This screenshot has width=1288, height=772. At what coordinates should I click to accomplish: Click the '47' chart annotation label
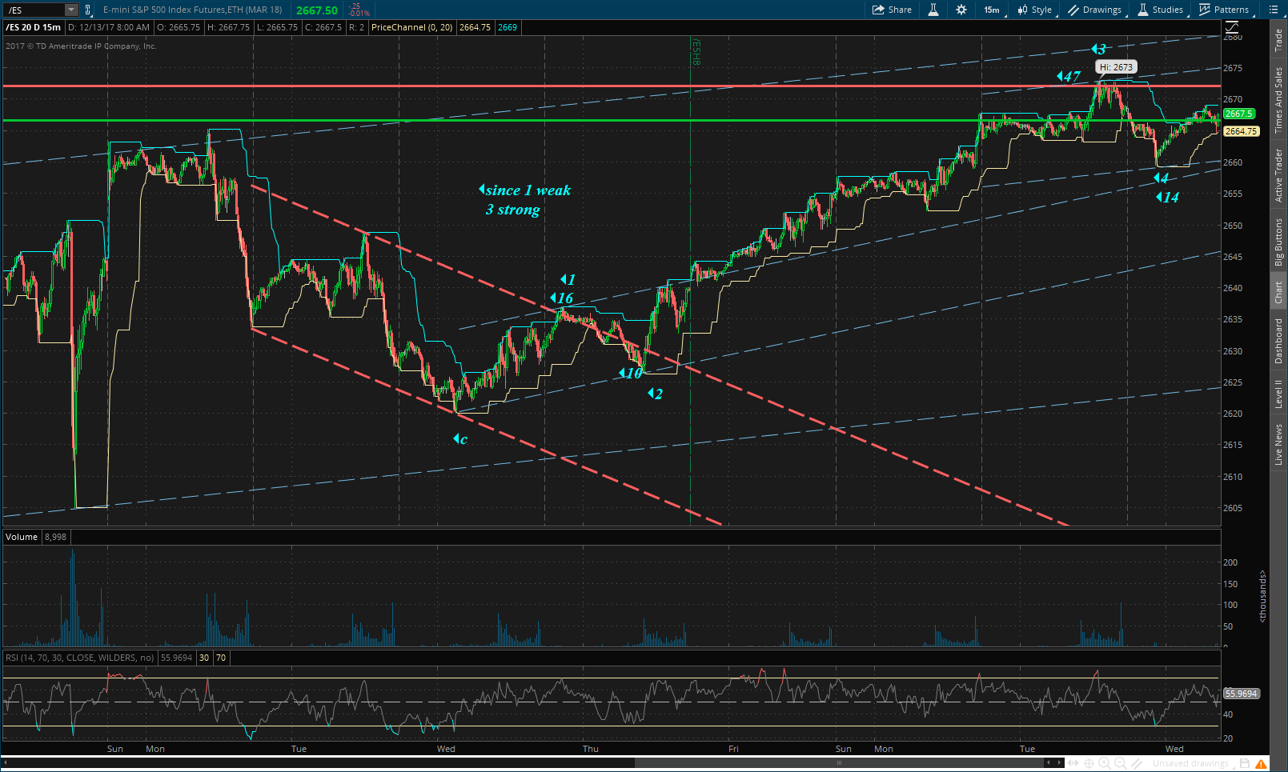pos(1069,77)
